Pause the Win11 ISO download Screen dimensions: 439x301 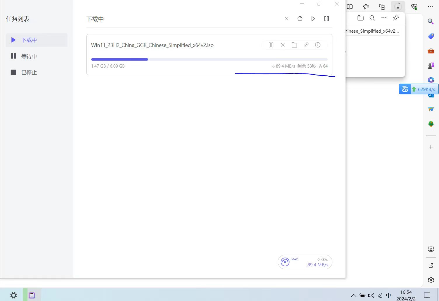(271, 45)
